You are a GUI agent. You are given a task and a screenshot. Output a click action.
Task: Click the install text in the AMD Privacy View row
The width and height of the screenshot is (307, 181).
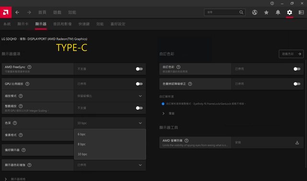click(238, 143)
